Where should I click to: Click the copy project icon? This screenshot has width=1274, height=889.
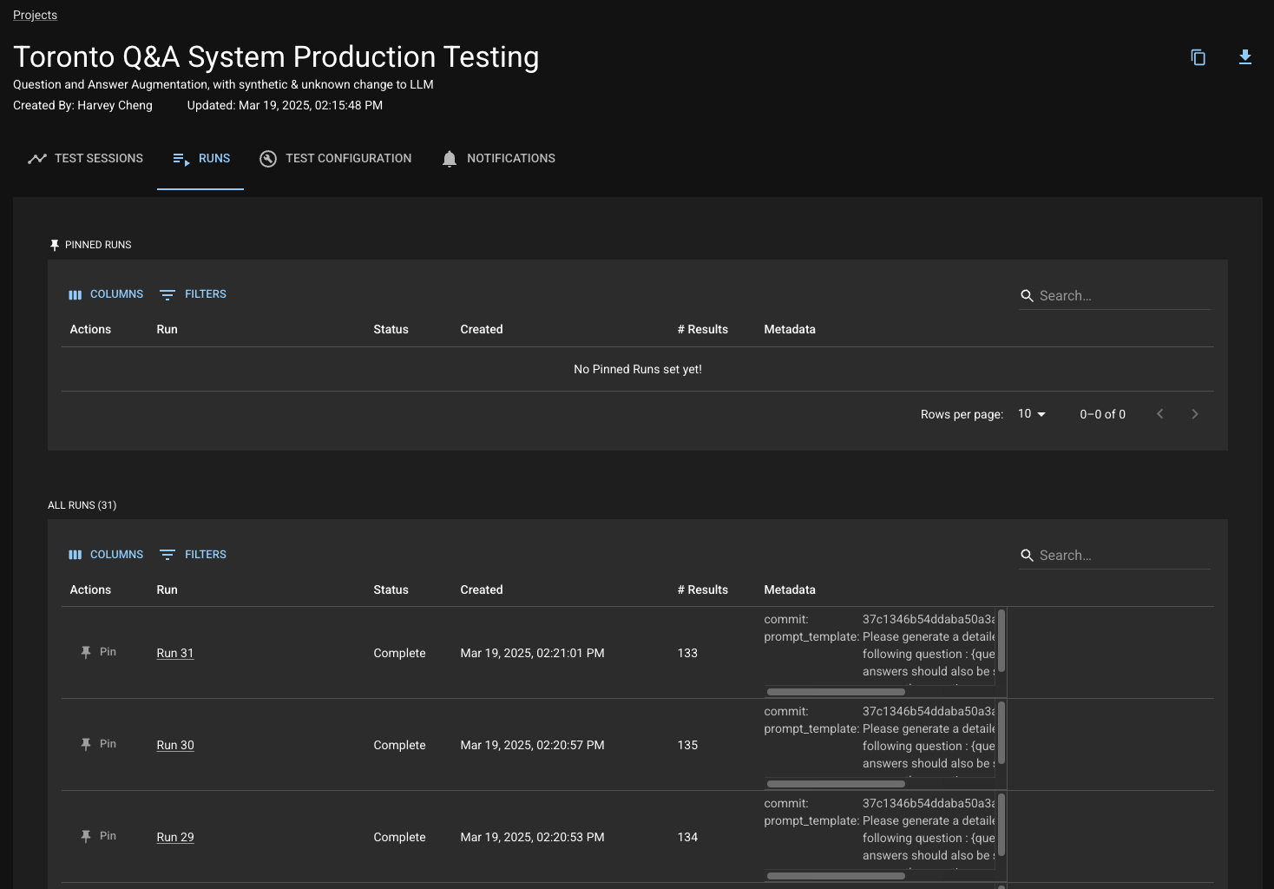point(1198,57)
